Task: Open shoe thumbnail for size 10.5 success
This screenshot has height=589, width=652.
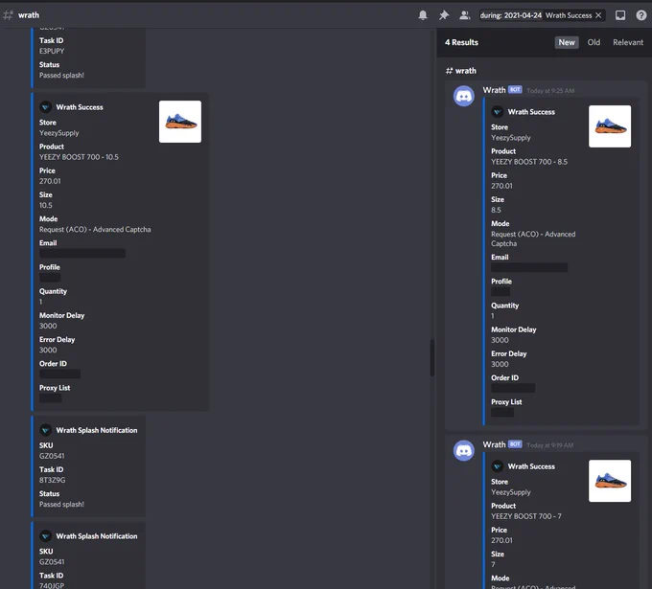Action: click(180, 122)
